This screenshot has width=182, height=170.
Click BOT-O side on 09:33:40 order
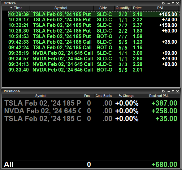coord(105,70)
